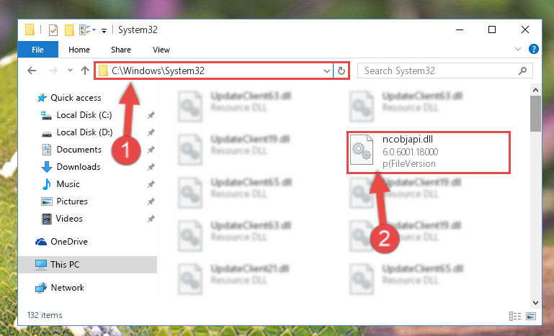Switch to details view in status bar
The width and height of the screenshot is (554, 336).
[515, 316]
